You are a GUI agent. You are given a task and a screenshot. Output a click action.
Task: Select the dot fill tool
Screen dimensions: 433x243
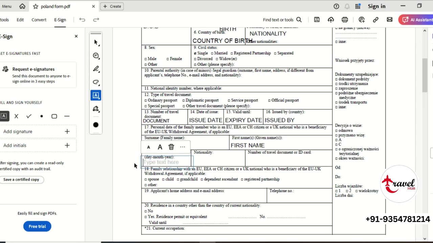(x=42, y=116)
